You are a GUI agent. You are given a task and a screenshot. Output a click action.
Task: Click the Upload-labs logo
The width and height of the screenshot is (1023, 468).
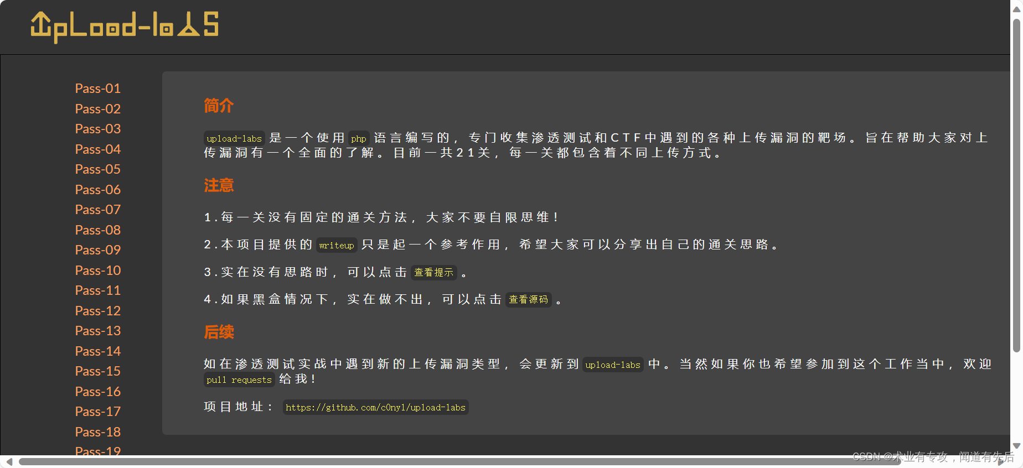pyautogui.click(x=125, y=26)
